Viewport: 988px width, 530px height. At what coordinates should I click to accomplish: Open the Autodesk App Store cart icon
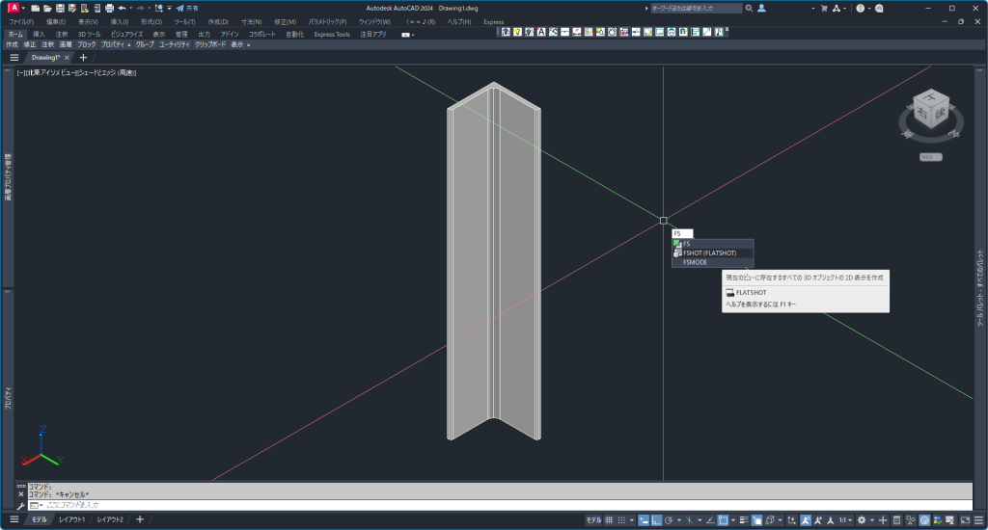[x=821, y=8]
